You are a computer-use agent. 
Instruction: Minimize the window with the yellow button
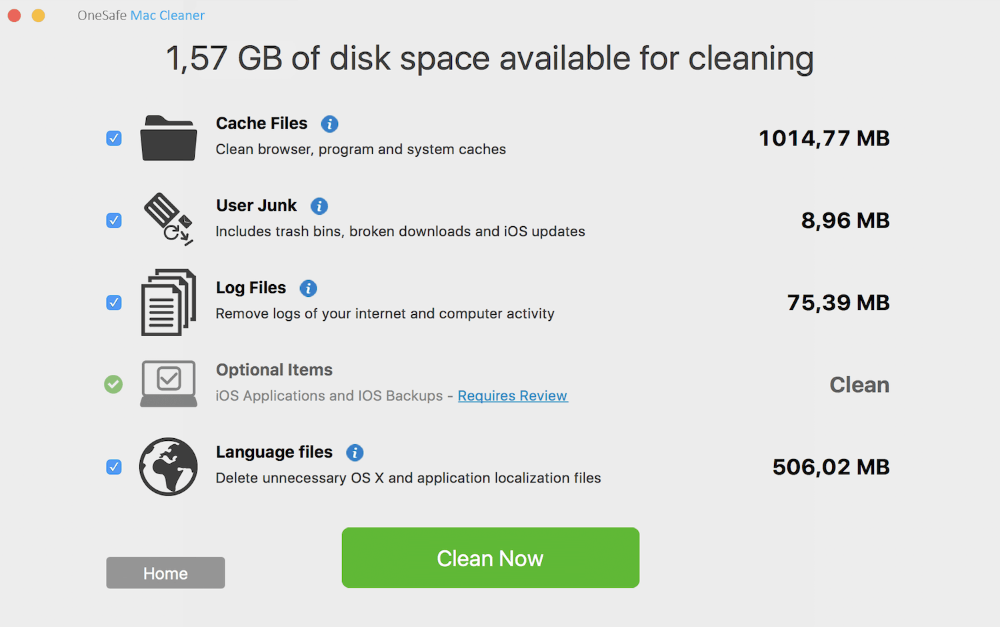click(x=38, y=15)
